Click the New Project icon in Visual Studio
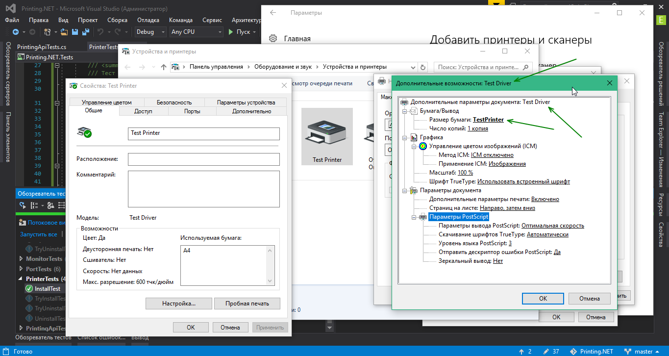This screenshot has height=356, width=669. (48, 32)
